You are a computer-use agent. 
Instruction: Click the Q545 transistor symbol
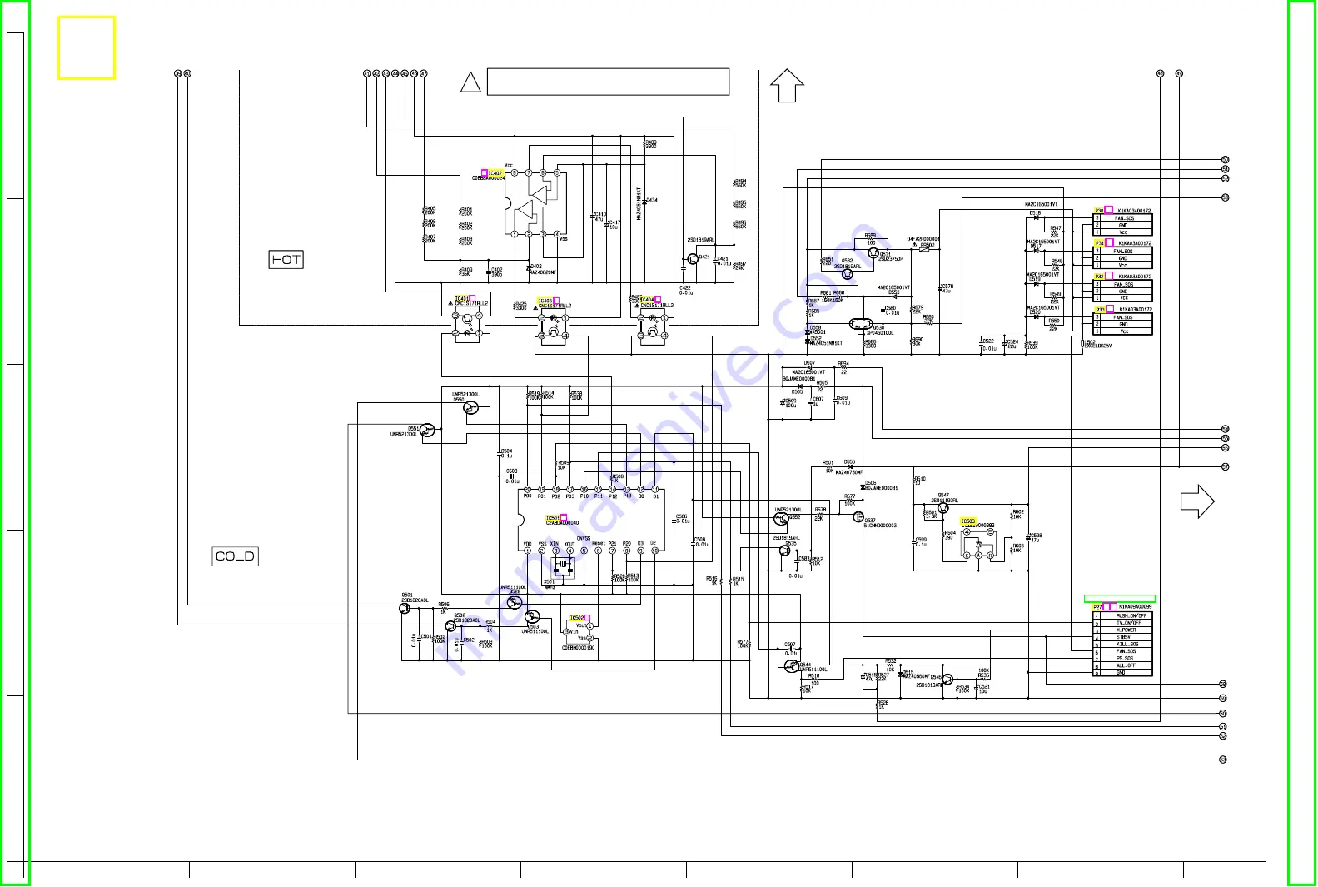point(947,680)
